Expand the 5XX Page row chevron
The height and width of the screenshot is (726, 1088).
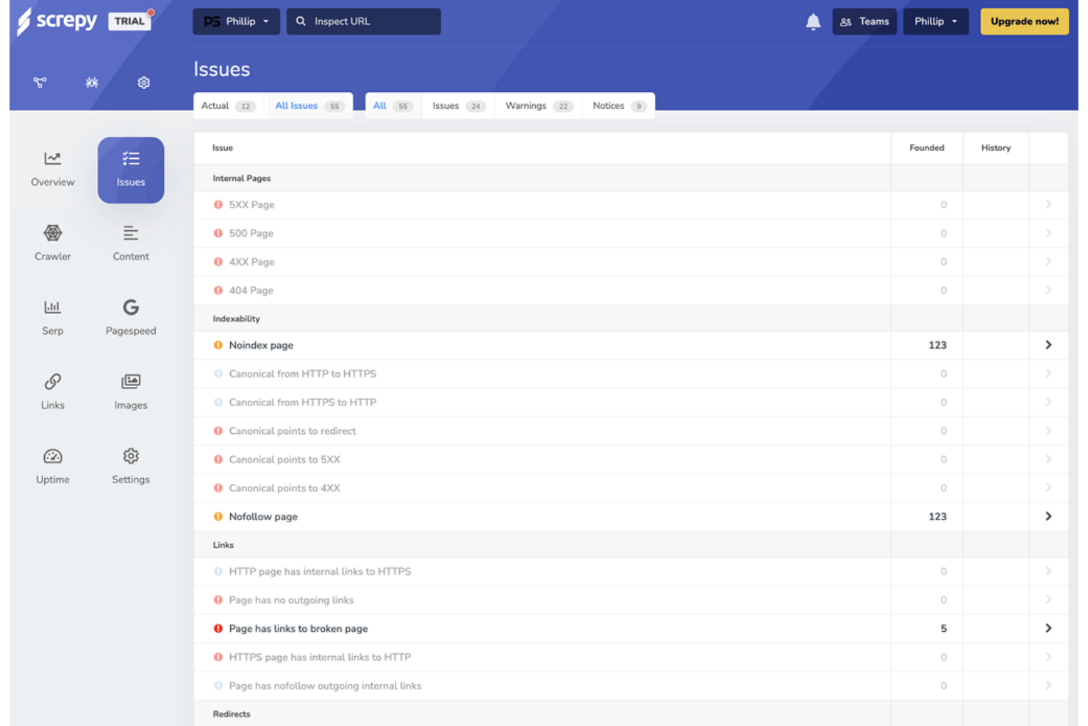[x=1048, y=204]
